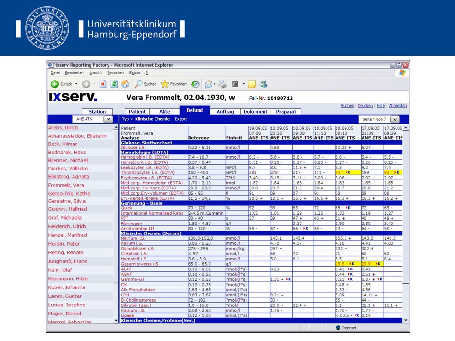The height and width of the screenshot is (341, 455).
Task: Select the Befund tab
Action: coord(195,110)
